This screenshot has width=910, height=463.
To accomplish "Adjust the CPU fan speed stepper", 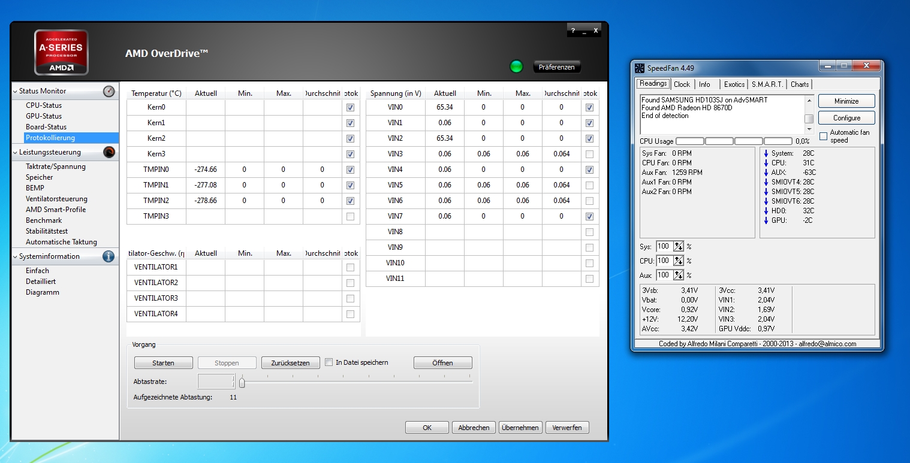I will click(x=679, y=261).
